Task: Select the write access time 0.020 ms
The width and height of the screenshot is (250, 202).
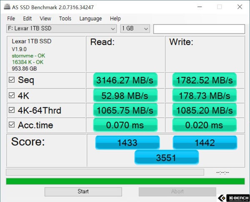Action: pos(205,125)
